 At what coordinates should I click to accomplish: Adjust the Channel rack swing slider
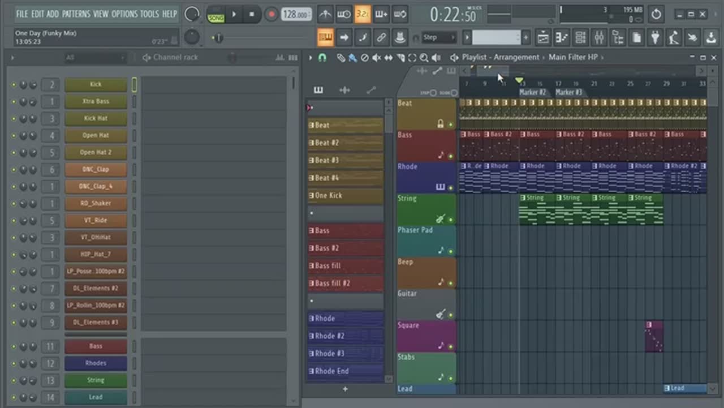point(232,58)
